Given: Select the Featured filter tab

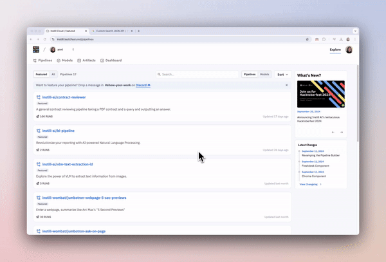Looking at the screenshot, I should click(x=41, y=75).
